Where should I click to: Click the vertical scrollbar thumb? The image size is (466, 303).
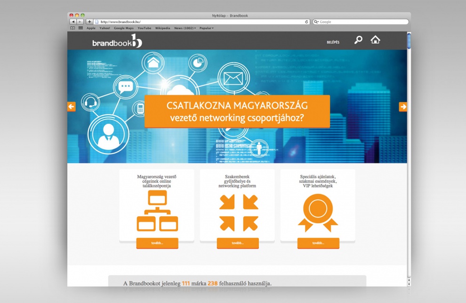coord(409,41)
